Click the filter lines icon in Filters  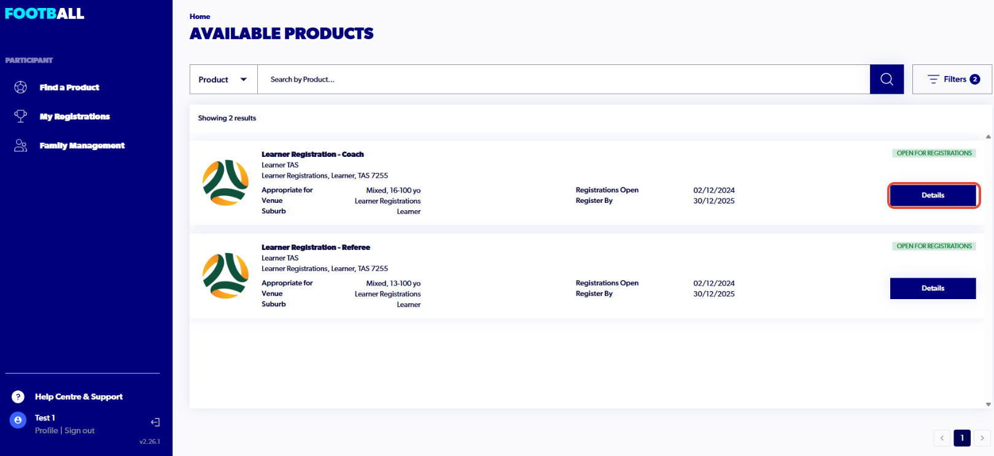point(933,79)
